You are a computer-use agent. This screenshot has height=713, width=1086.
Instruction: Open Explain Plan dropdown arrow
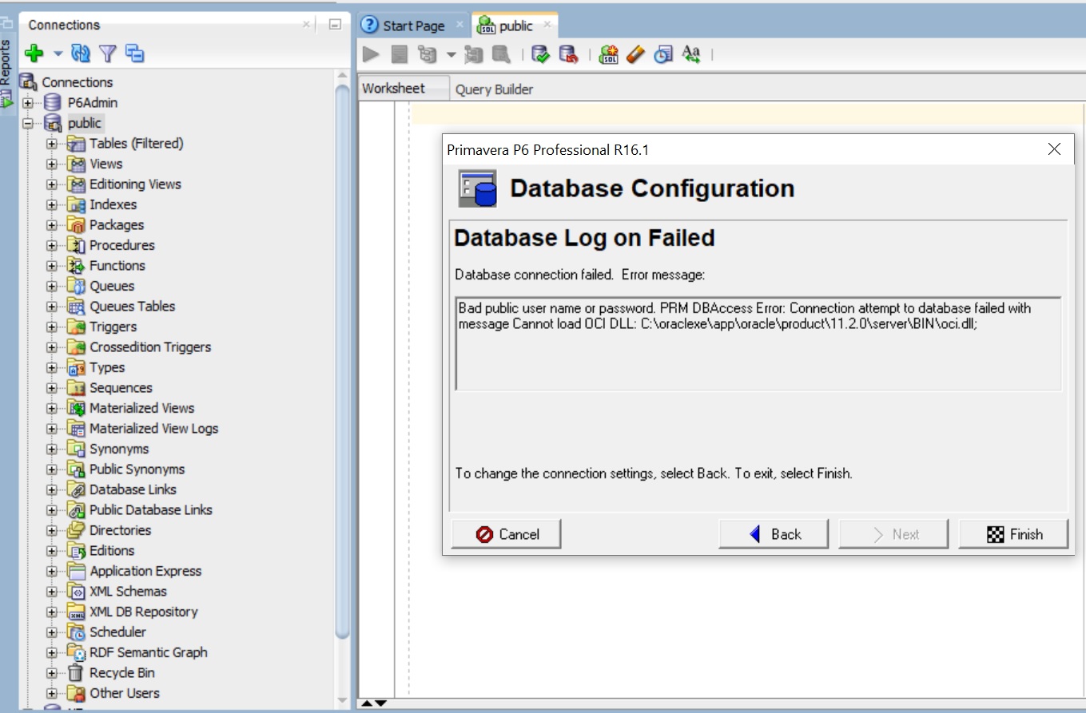point(451,54)
